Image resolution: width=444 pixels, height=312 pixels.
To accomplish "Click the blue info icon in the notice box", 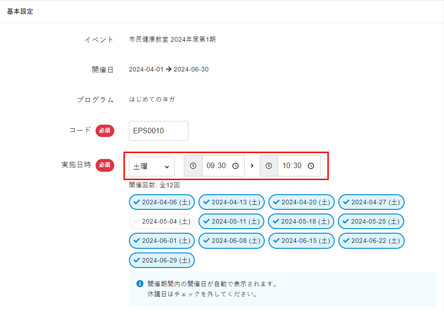I will pyautogui.click(x=140, y=284).
